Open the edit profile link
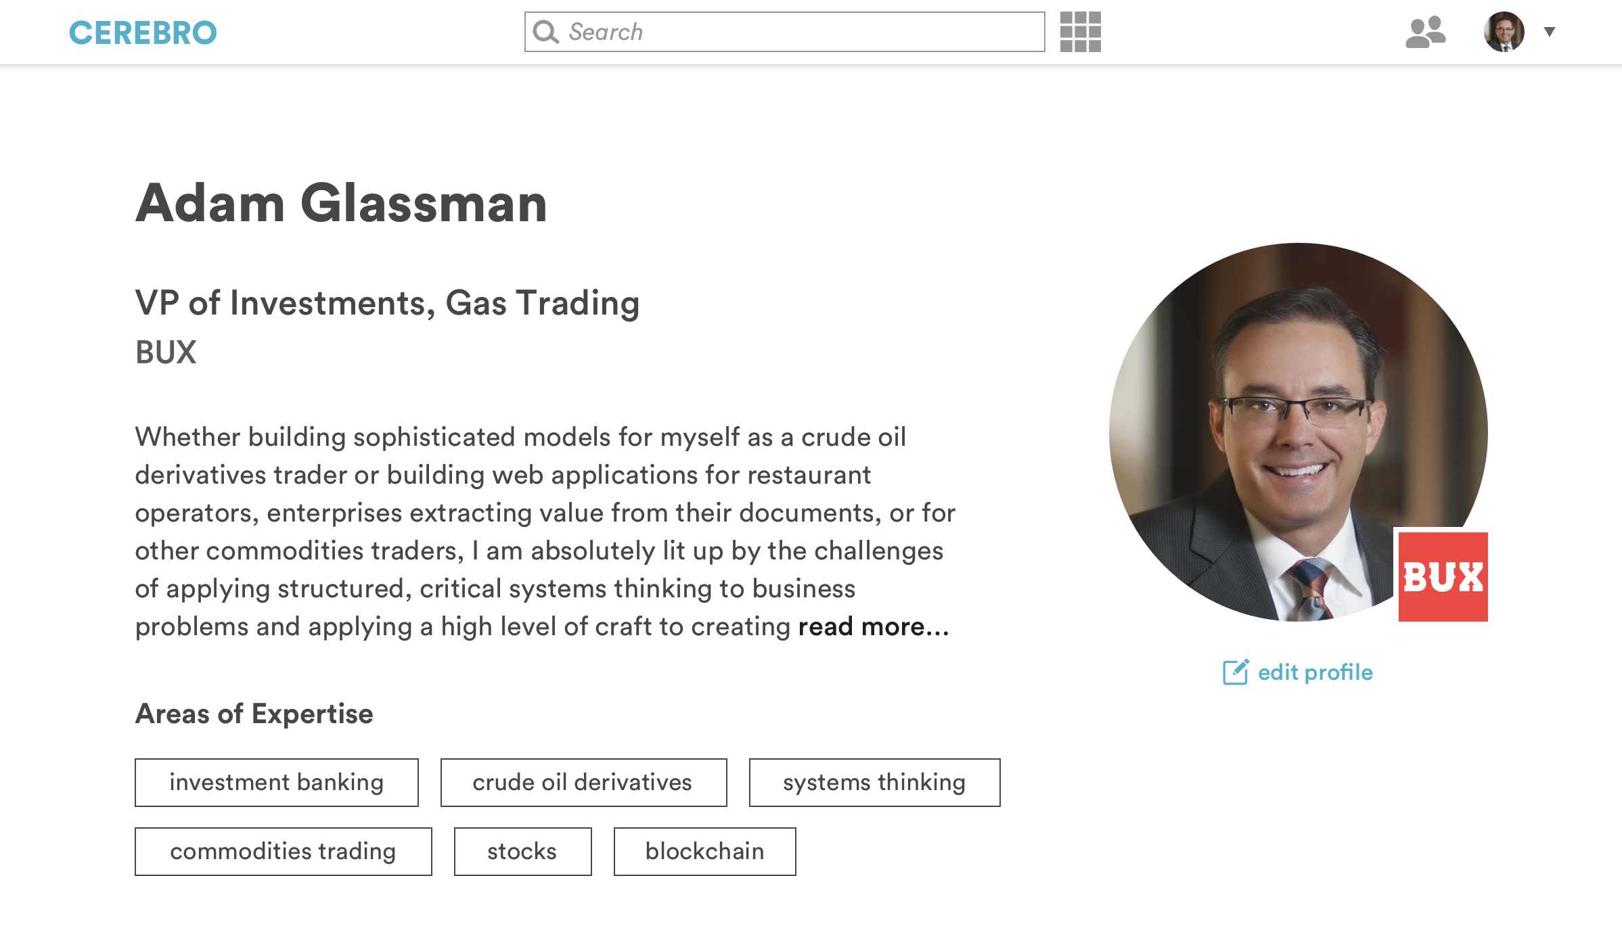1622x945 pixels. 1315,672
